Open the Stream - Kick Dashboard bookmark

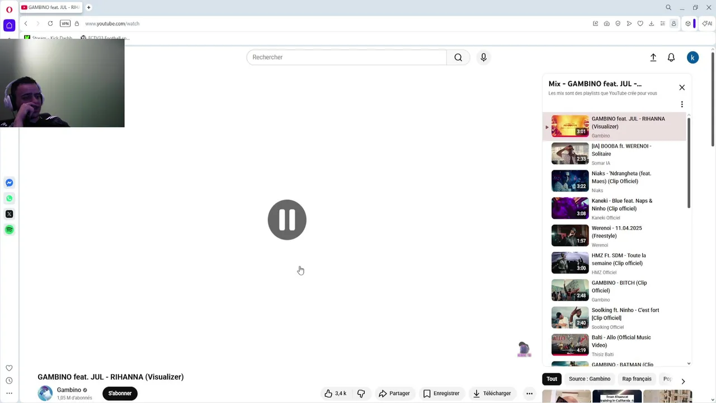point(49,38)
